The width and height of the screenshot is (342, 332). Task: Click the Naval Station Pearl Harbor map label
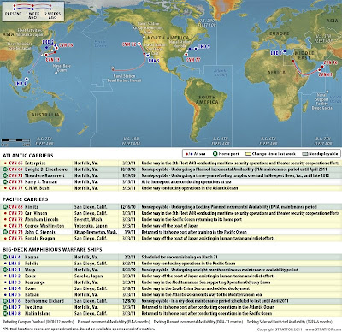[124, 79]
